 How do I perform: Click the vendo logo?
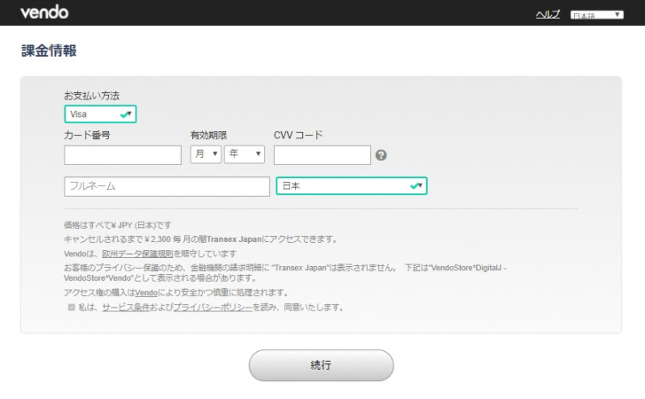click(43, 13)
